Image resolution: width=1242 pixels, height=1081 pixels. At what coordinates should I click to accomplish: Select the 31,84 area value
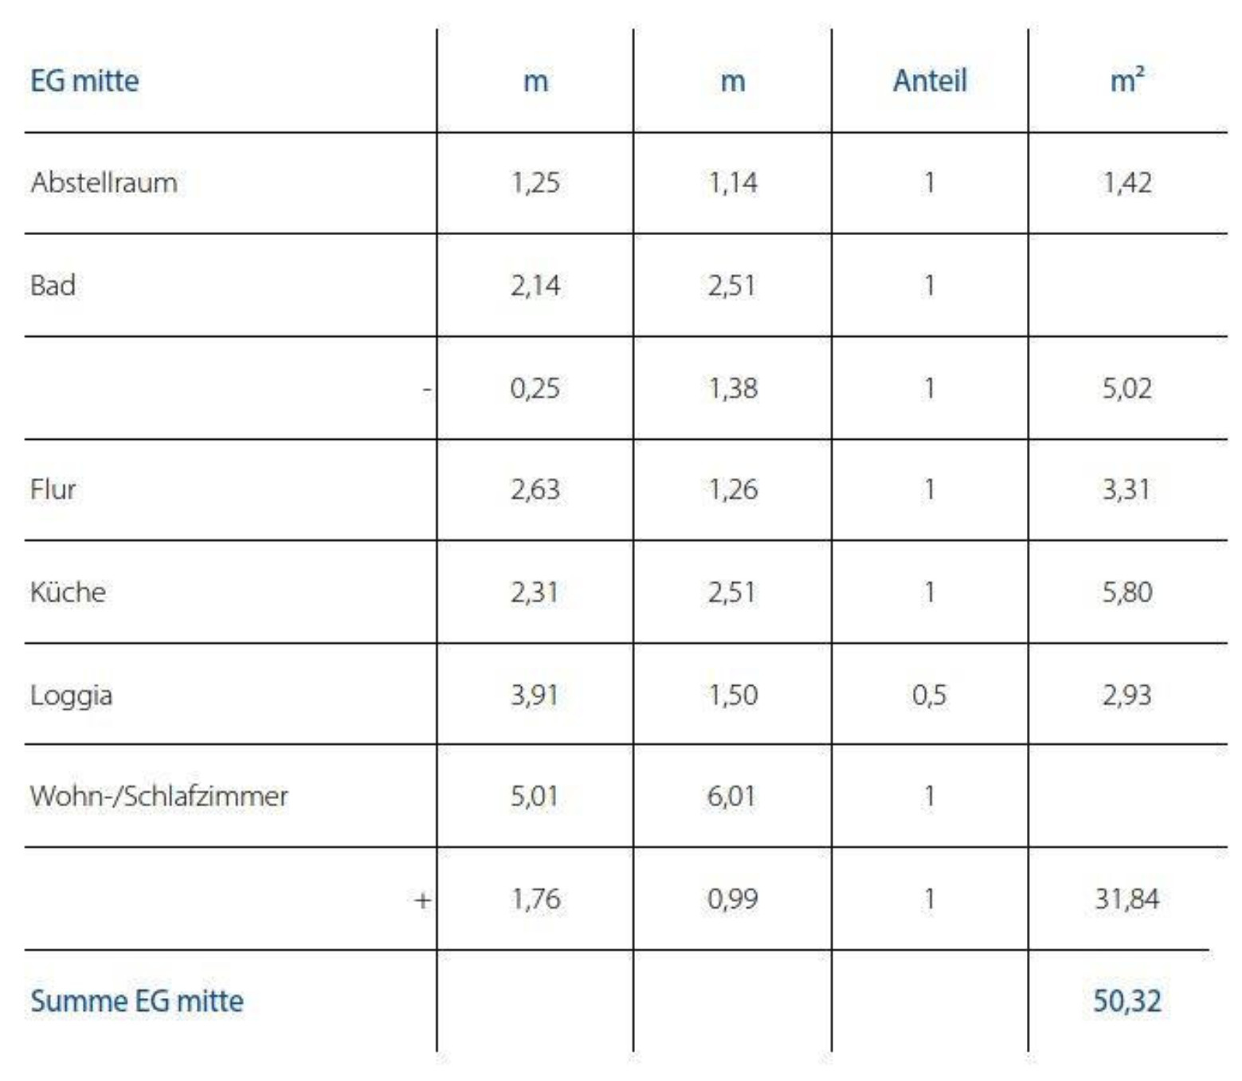(x=1126, y=899)
